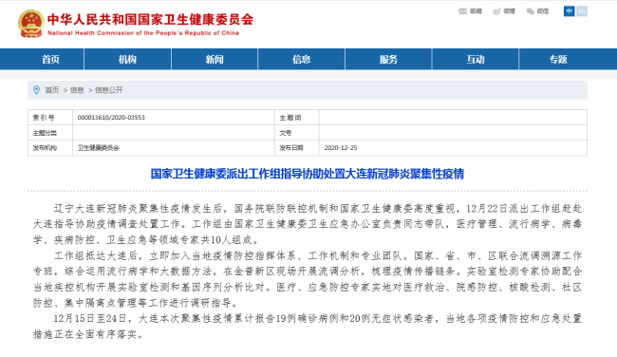The image size is (617, 357).
Task: Click the paragraph starting 工作组抵达大连后
Action: coord(308,279)
